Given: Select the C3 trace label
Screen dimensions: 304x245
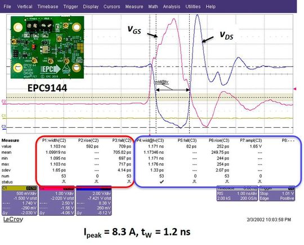Looking at the screenshot, I should click(3, 127).
